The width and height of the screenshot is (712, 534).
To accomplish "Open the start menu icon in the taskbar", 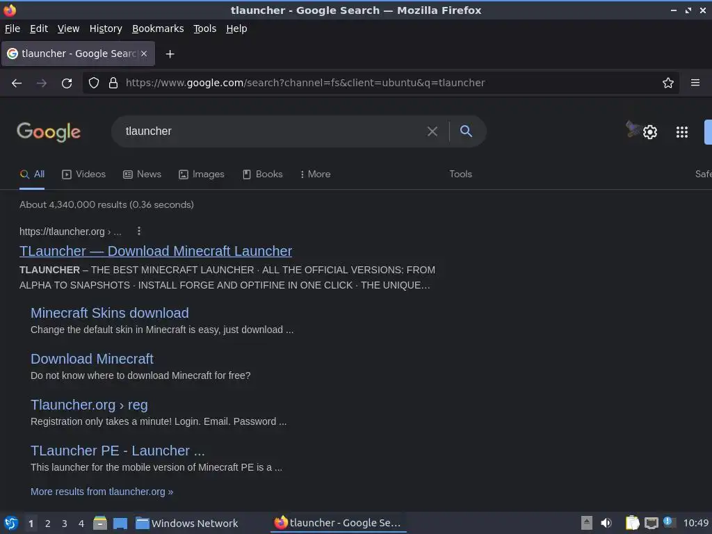I will point(11,523).
